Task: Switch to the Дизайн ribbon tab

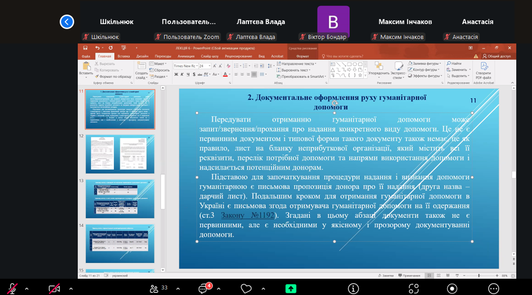Action: (x=142, y=56)
